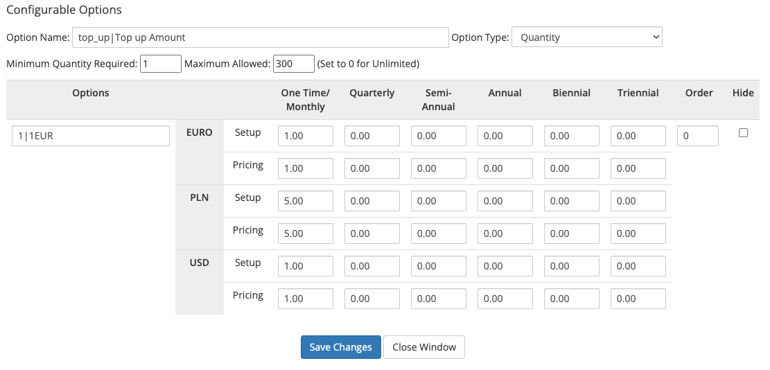This screenshot has height=370, width=770.
Task: Click the Save Changes button
Action: coord(340,347)
